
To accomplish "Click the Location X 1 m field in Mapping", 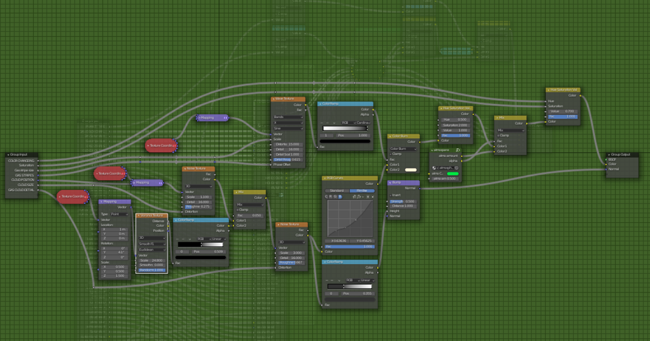I will point(115,229).
